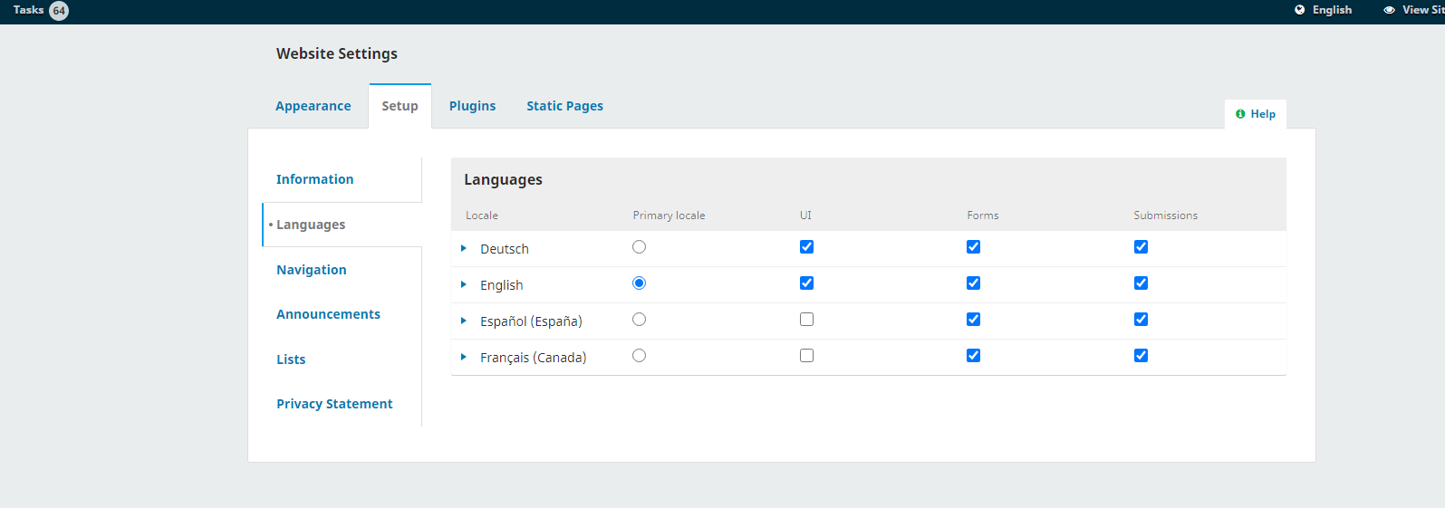Expand the Deutsch locale row arrow
This screenshot has width=1445, height=508.
463,248
